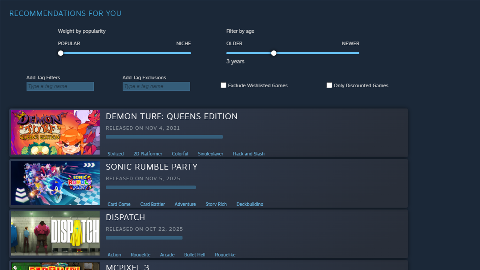The image size is (480, 270).
Task: Open the Dispatch title link
Action: [x=125, y=217]
